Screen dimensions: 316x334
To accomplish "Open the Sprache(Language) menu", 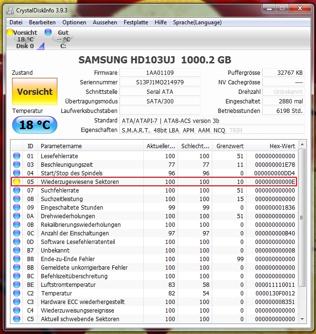I will click(x=197, y=22).
